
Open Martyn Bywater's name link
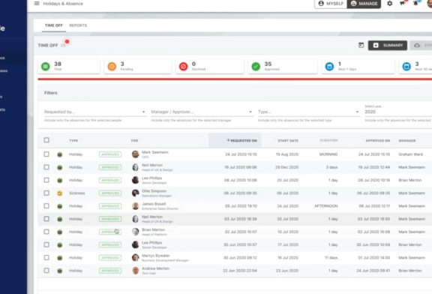(x=156, y=256)
